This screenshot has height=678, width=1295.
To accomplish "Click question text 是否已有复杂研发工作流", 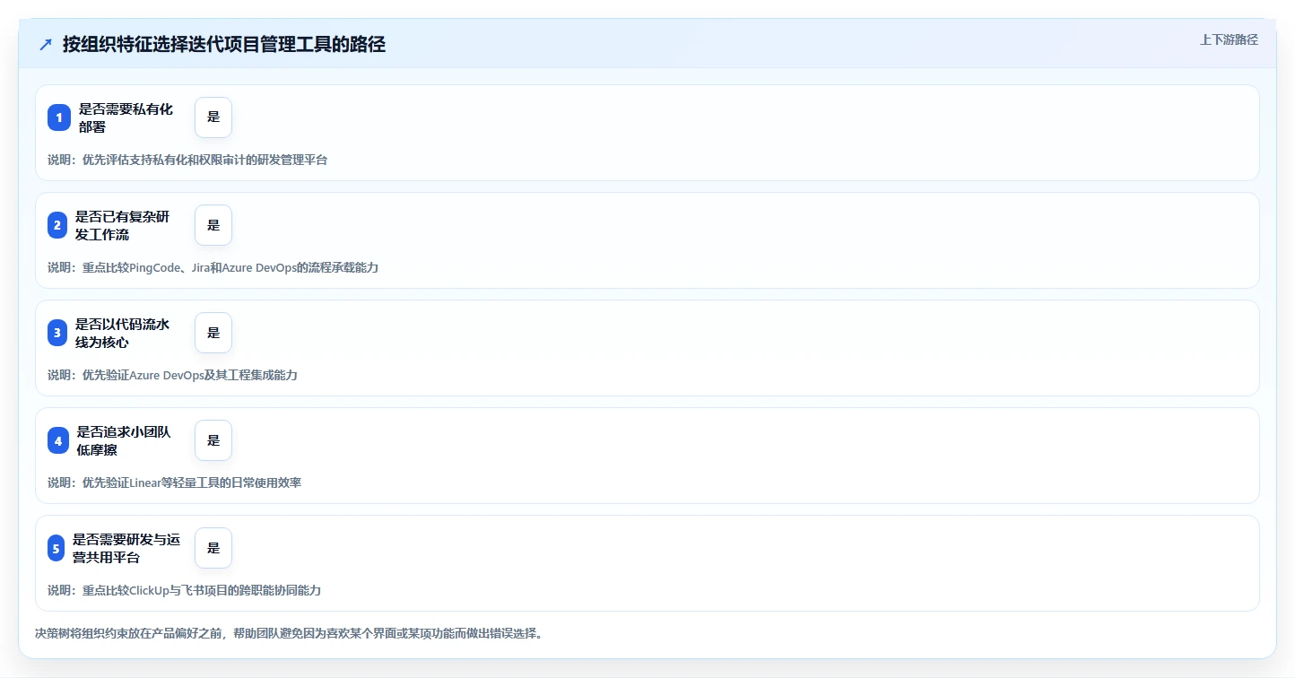I will [x=122, y=225].
